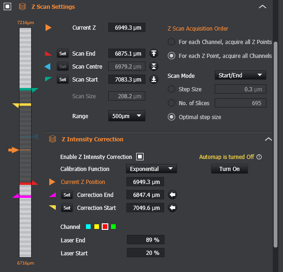This screenshot has width=283, height=272.
Task: Set the Scan Start position
Action: (x=63, y=79)
